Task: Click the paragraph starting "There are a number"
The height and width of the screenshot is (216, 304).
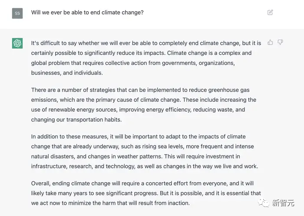Action: [143, 105]
